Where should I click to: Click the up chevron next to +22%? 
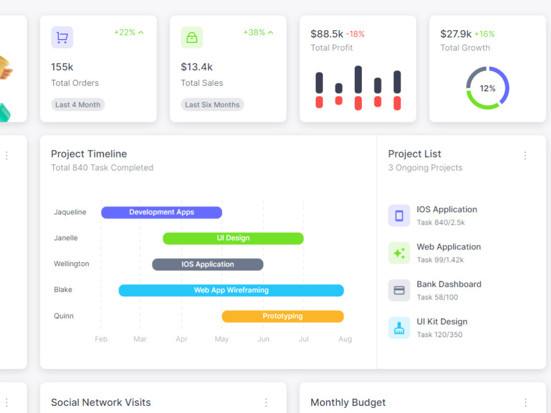point(141,32)
